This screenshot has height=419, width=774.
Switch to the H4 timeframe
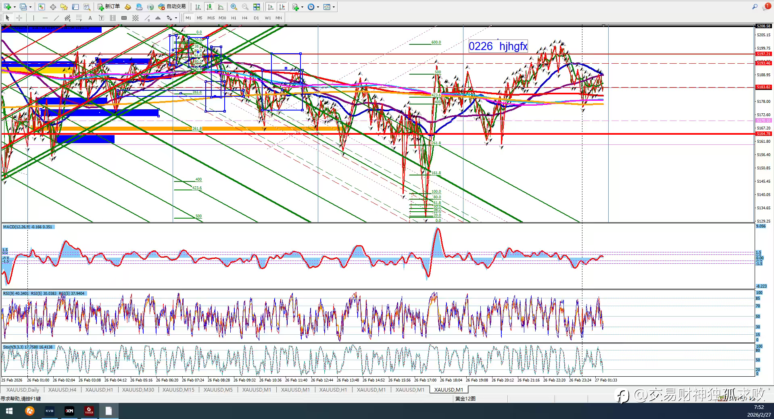click(245, 18)
